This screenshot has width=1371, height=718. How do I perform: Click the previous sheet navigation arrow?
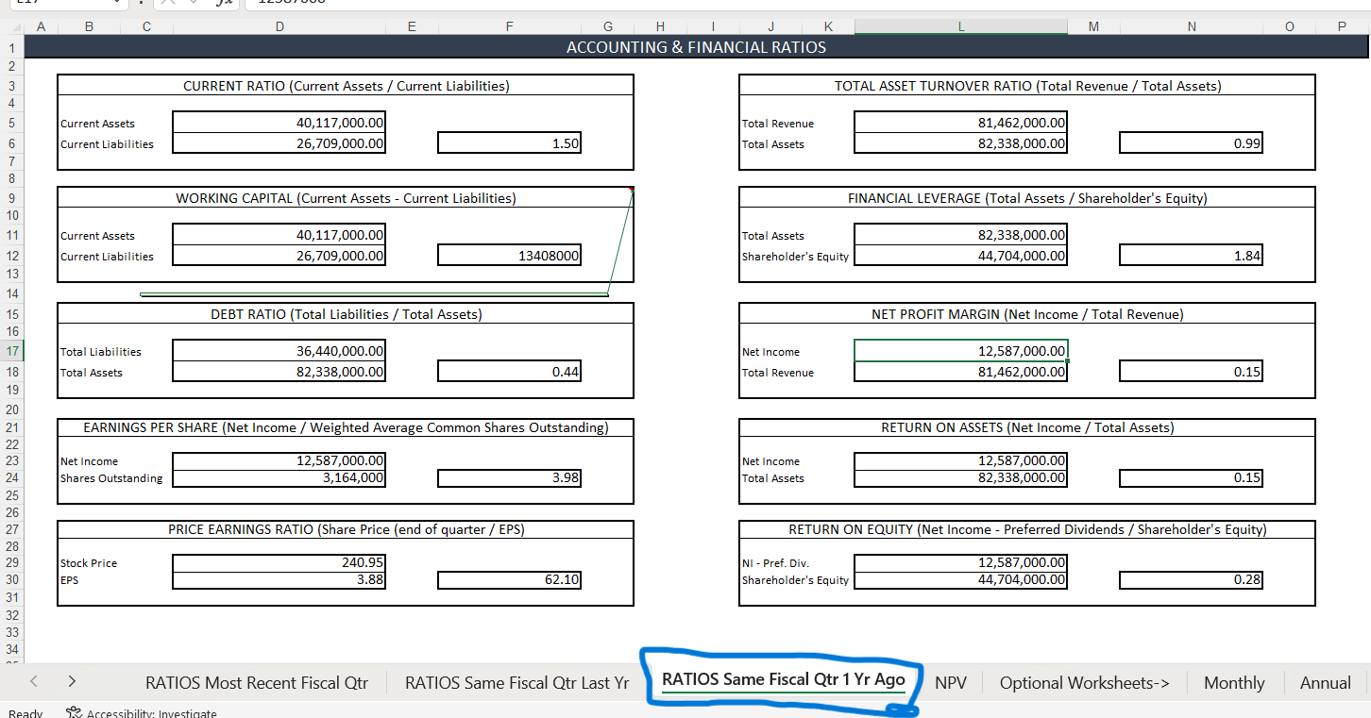click(34, 681)
